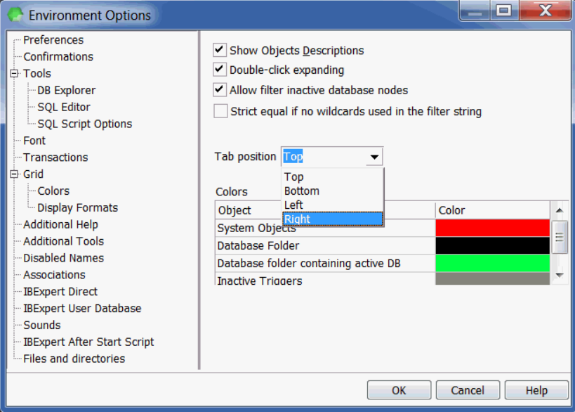Click the Tab position dropdown arrow
This screenshot has width=575, height=412.
pos(375,157)
